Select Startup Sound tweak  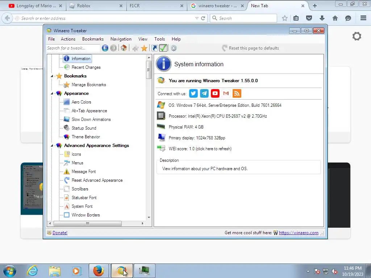(x=84, y=128)
